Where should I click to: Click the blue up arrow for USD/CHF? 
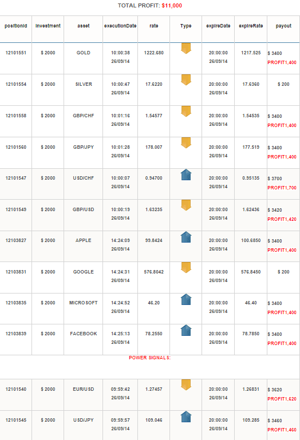click(x=186, y=175)
